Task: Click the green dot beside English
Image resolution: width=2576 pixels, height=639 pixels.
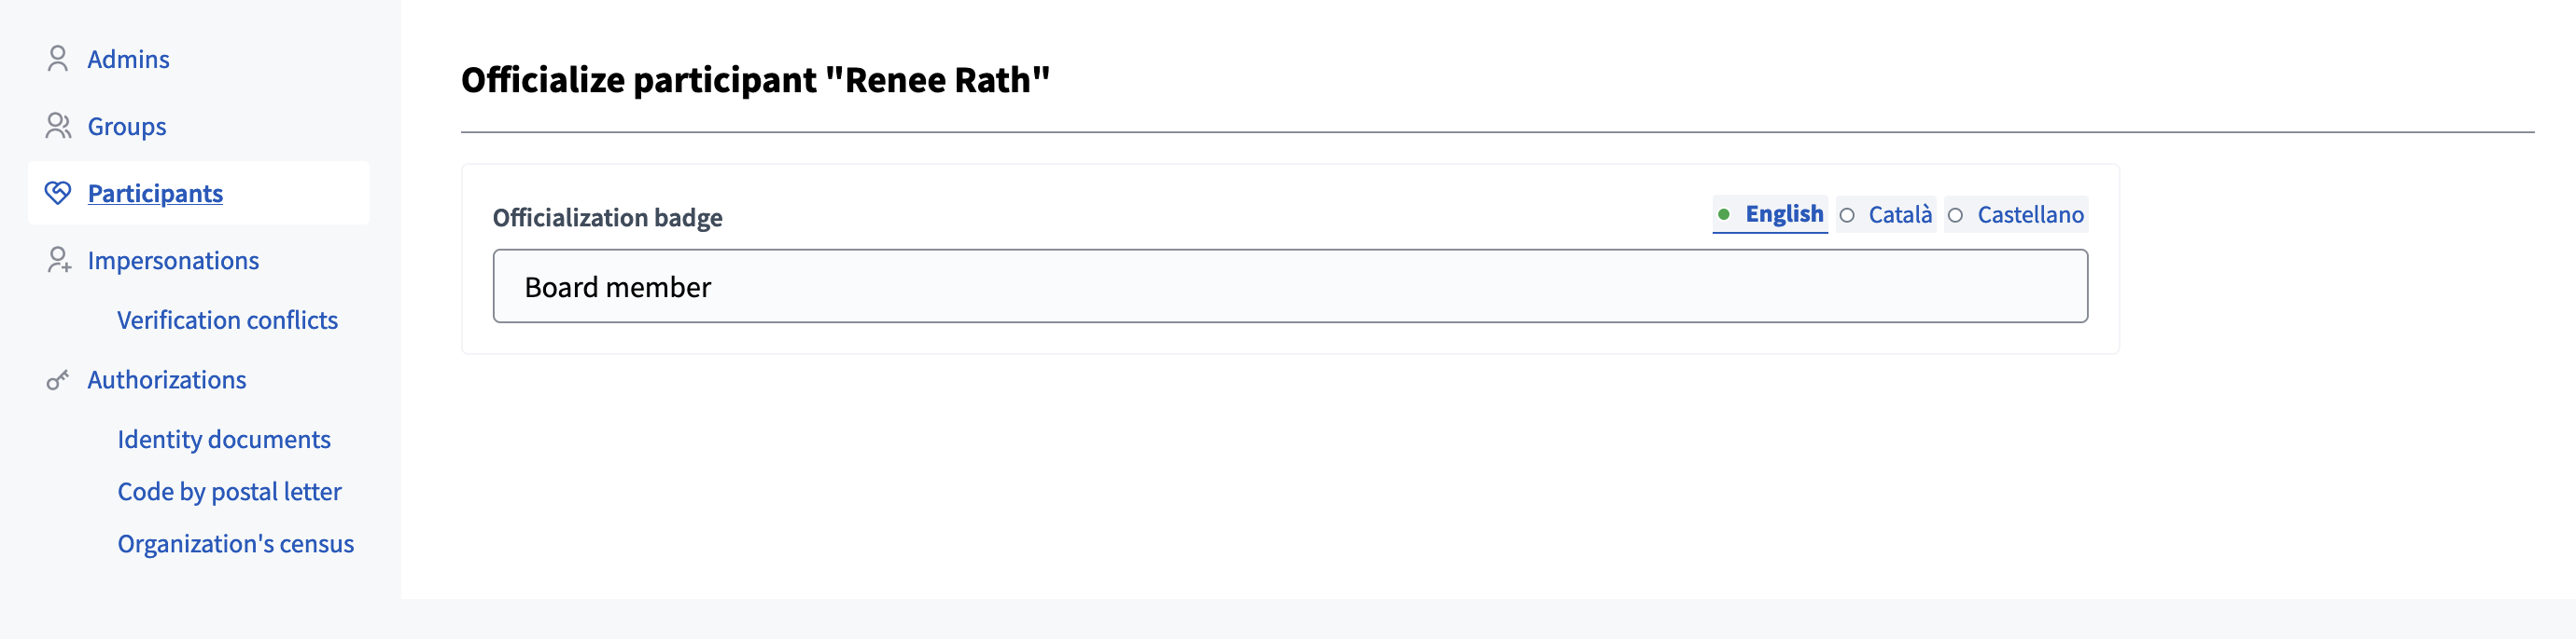Action: point(1724,214)
